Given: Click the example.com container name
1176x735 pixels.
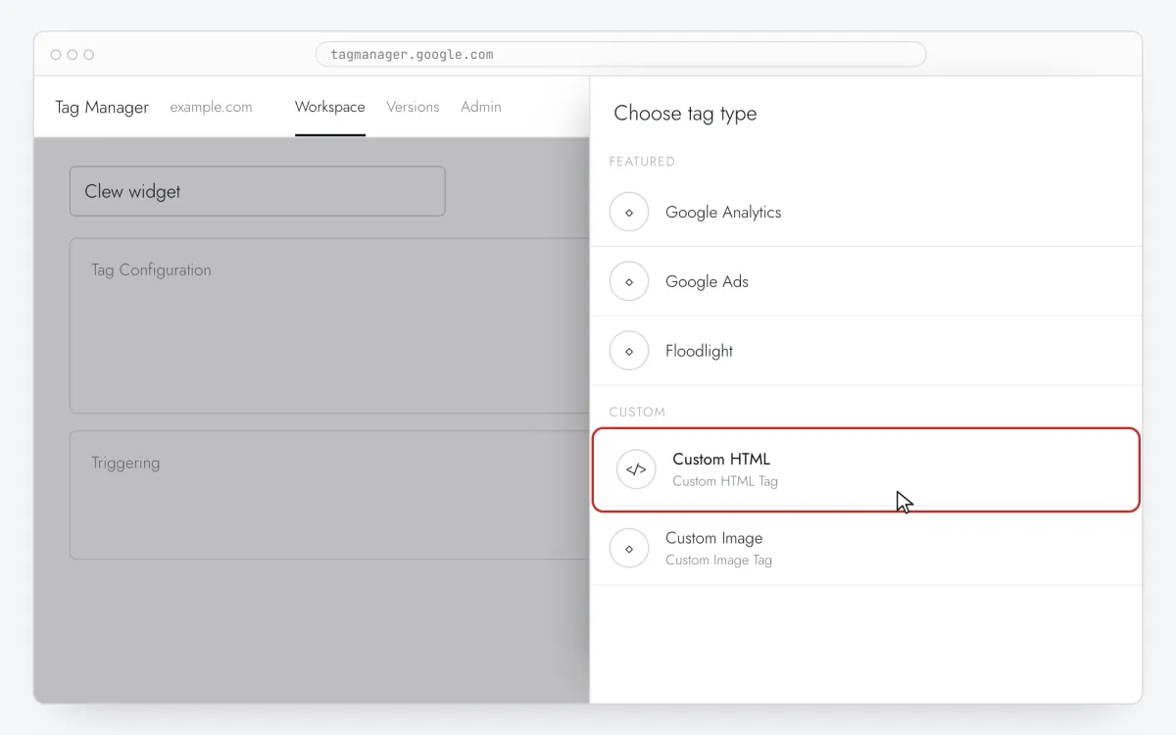Looking at the screenshot, I should [211, 107].
